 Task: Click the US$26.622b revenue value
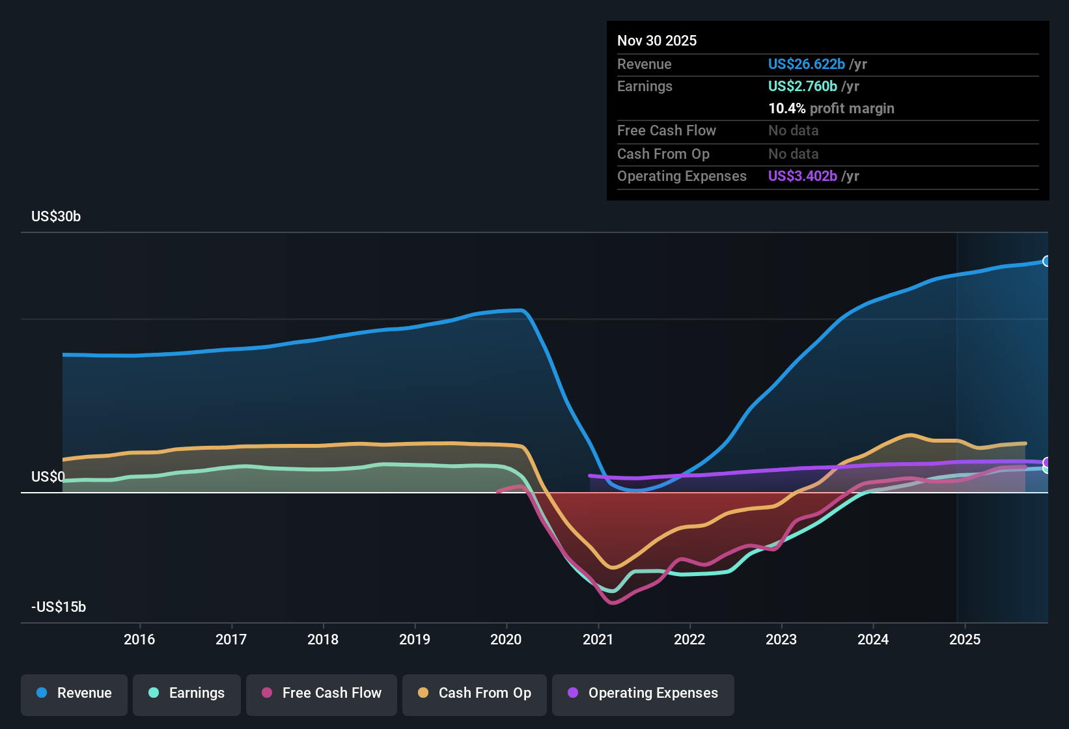point(806,64)
